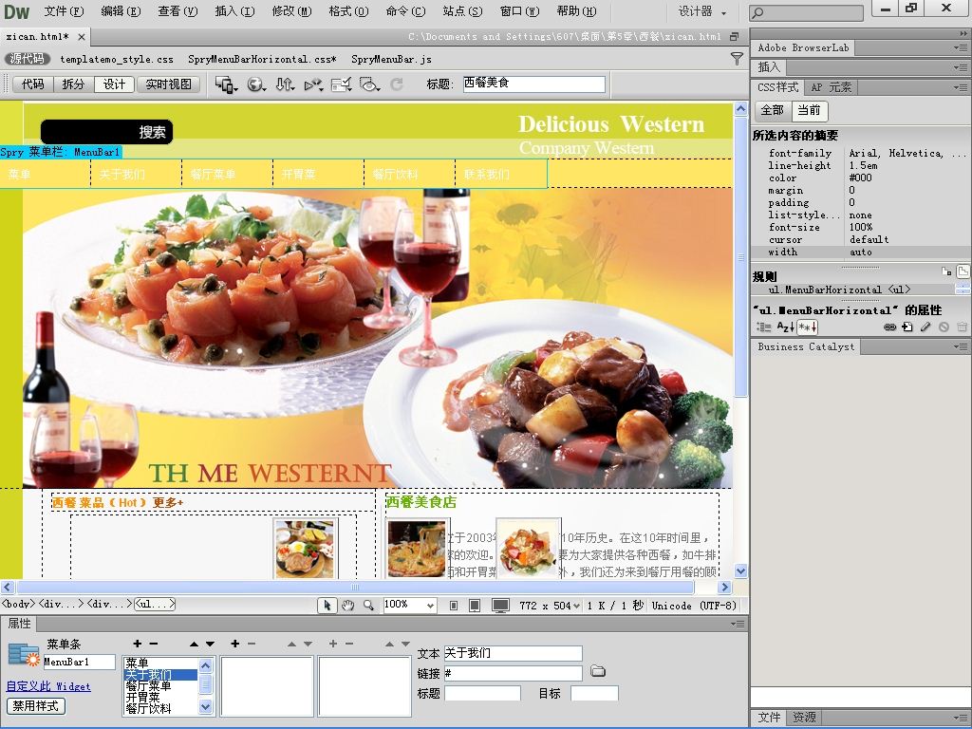Collapse right panels double-arrow icon
972x729 pixels.
click(963, 33)
